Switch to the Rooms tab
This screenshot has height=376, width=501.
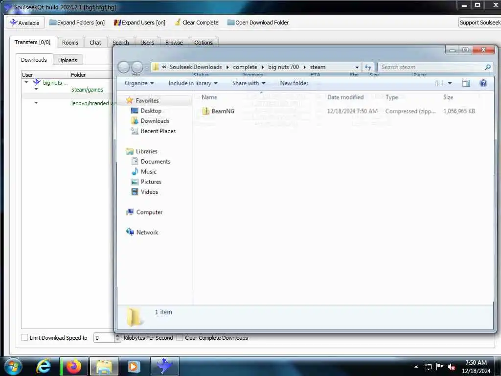coord(70,43)
